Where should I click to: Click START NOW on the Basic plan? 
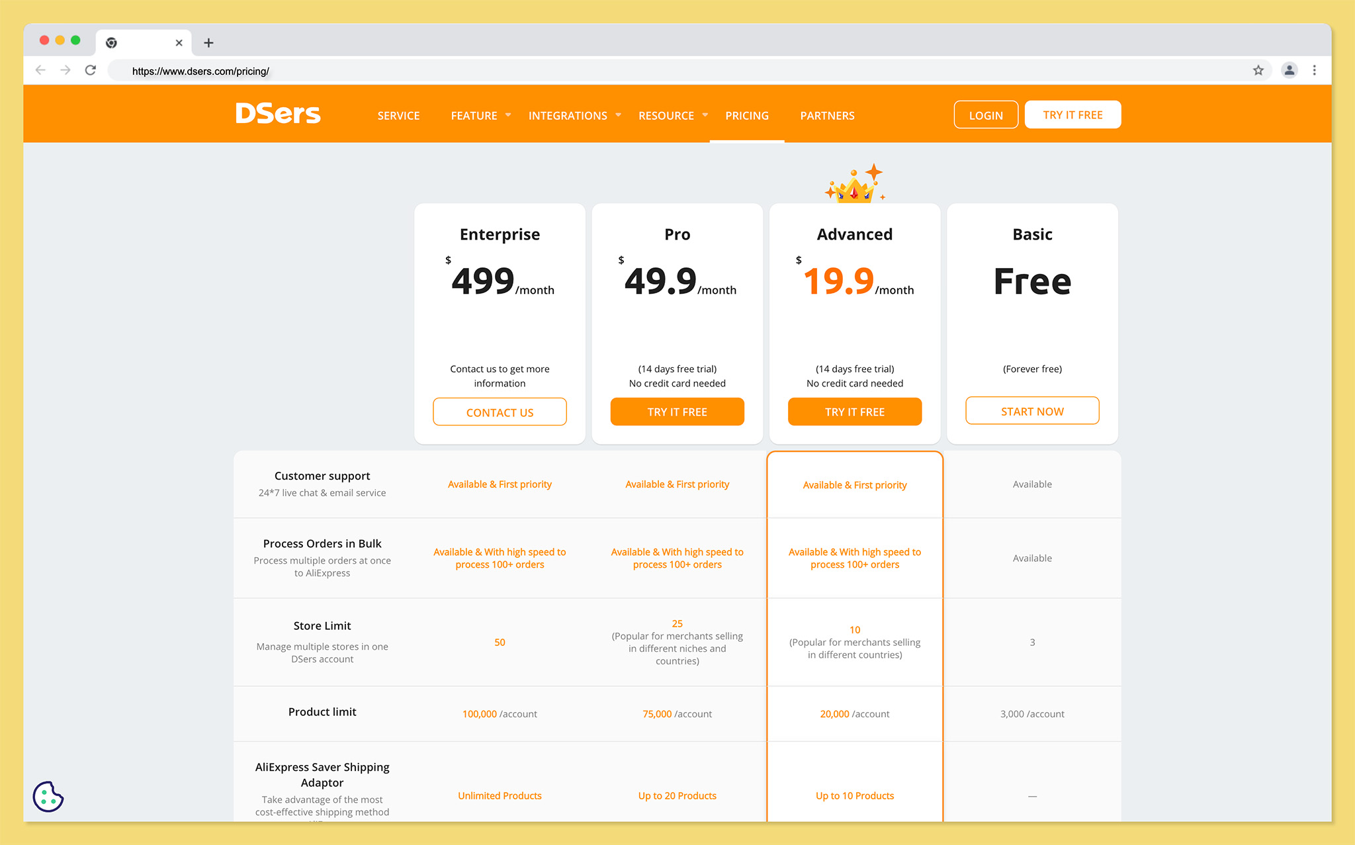(x=1031, y=411)
